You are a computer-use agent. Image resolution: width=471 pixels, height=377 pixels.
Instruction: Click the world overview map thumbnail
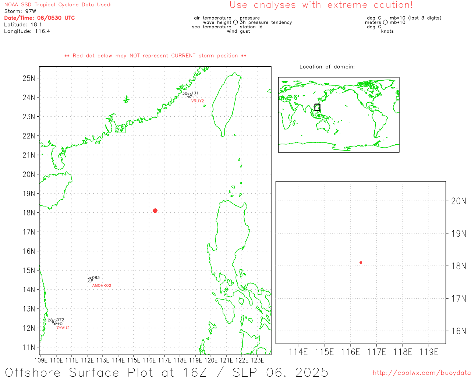[x=339, y=115]
